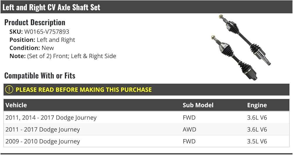Screen dimensions: 293x155
Task: Click the 'Compatible With or Fits' heading
Action: (x=40, y=76)
